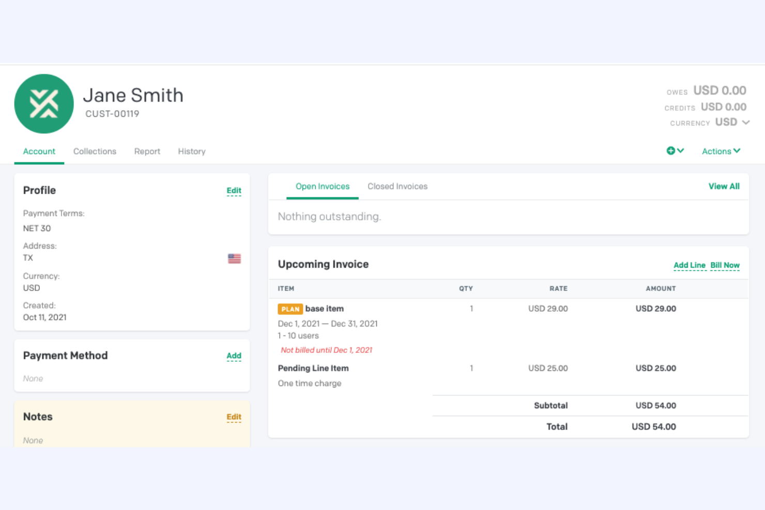
Task: Add a Payment Method
Action: (x=234, y=356)
